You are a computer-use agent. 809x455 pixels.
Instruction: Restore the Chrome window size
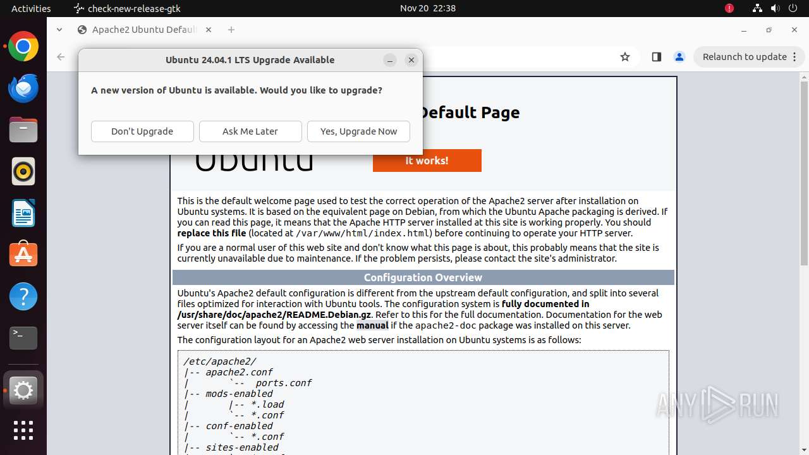pos(769,30)
